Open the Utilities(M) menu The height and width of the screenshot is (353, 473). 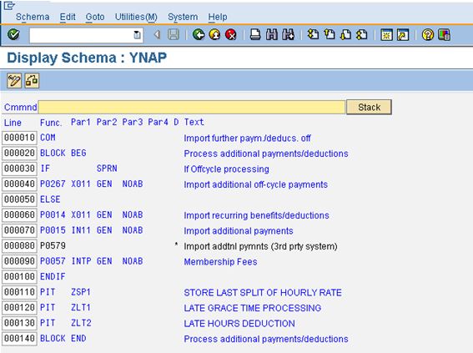136,17
